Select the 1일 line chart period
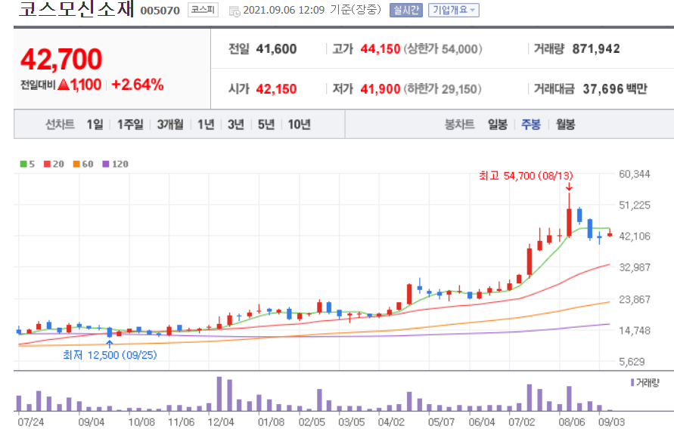The height and width of the screenshot is (429, 674). coord(95,125)
